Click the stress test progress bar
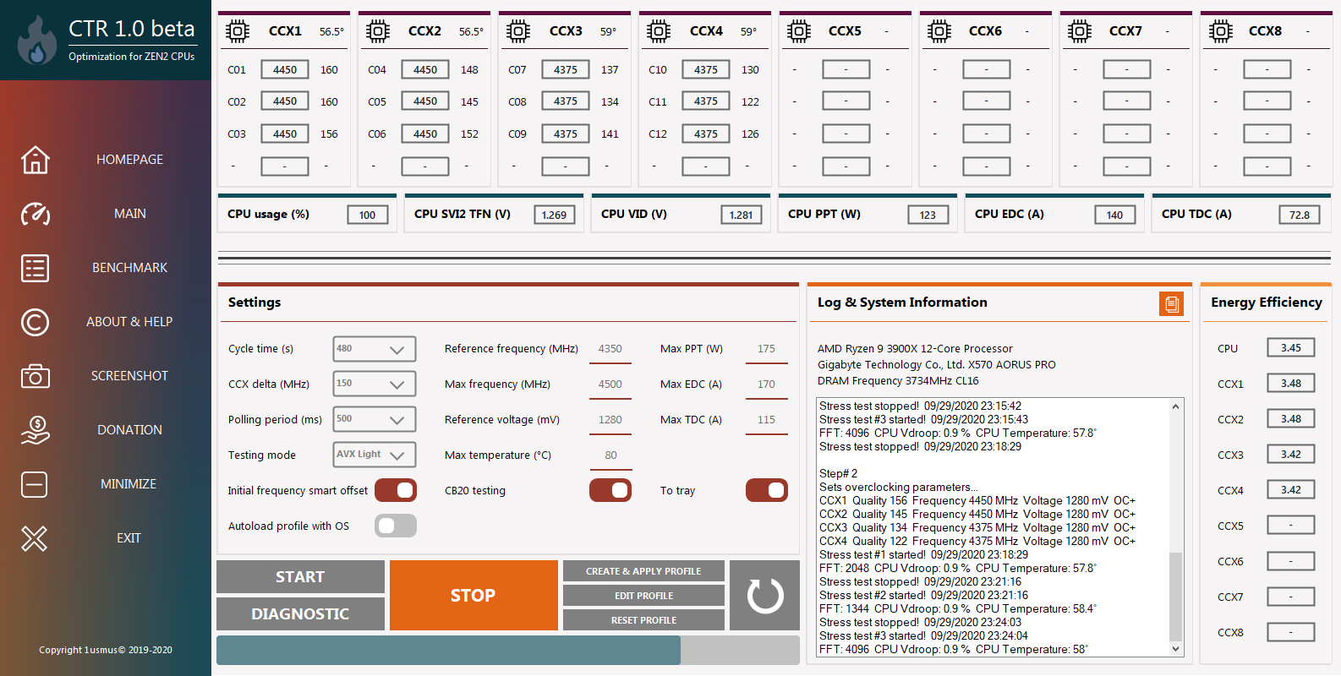Screen dimensions: 1341x676 (508, 651)
